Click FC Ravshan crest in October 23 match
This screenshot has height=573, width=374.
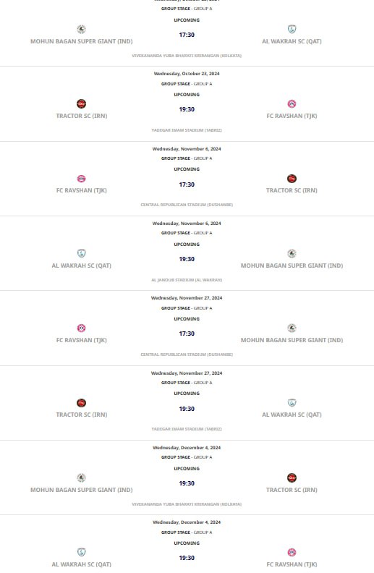coord(292,103)
